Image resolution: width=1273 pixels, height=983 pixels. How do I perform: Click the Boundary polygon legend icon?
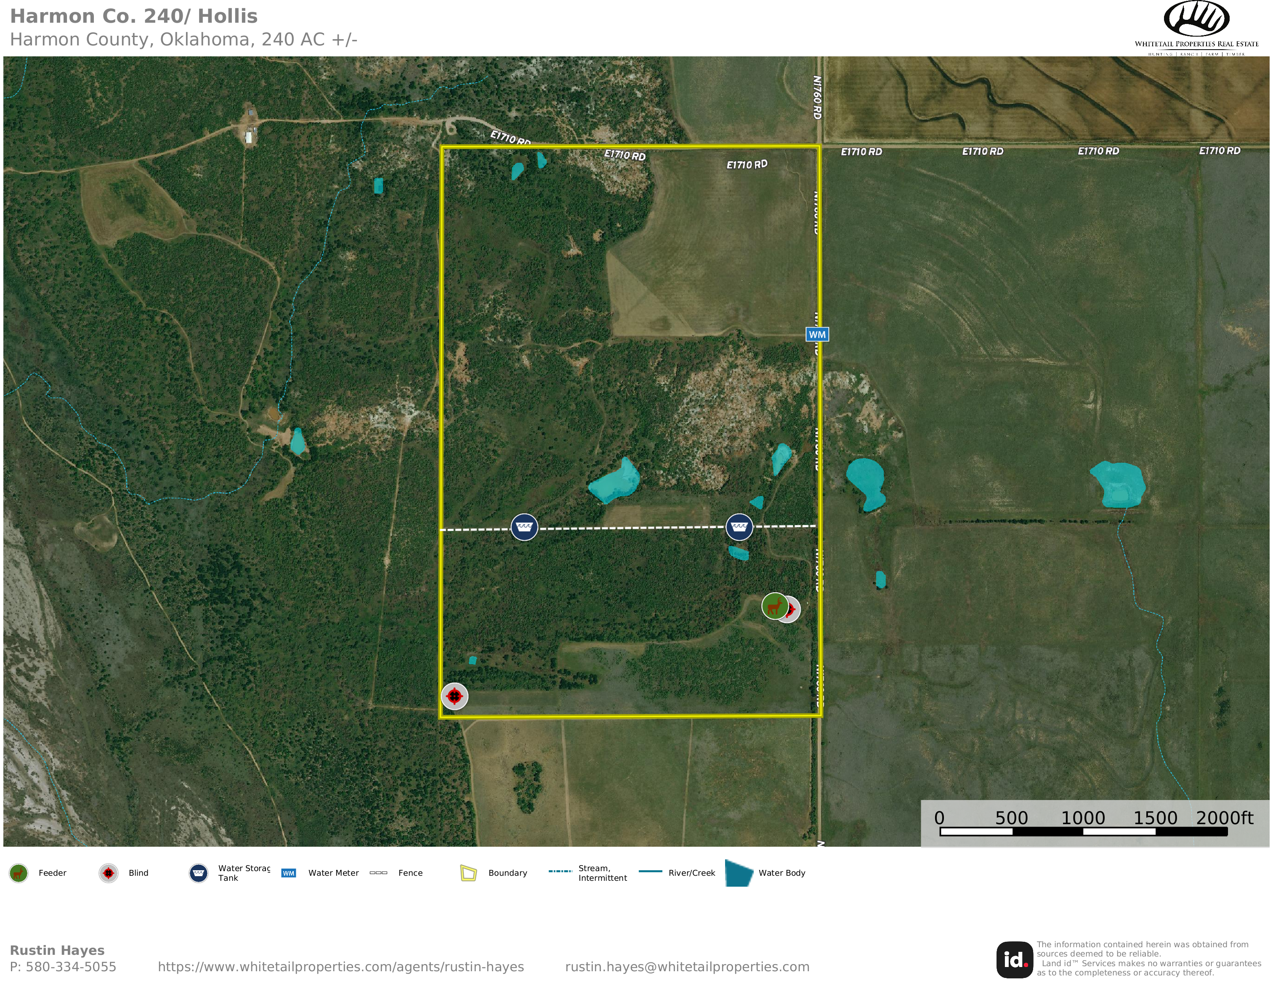[x=469, y=873]
